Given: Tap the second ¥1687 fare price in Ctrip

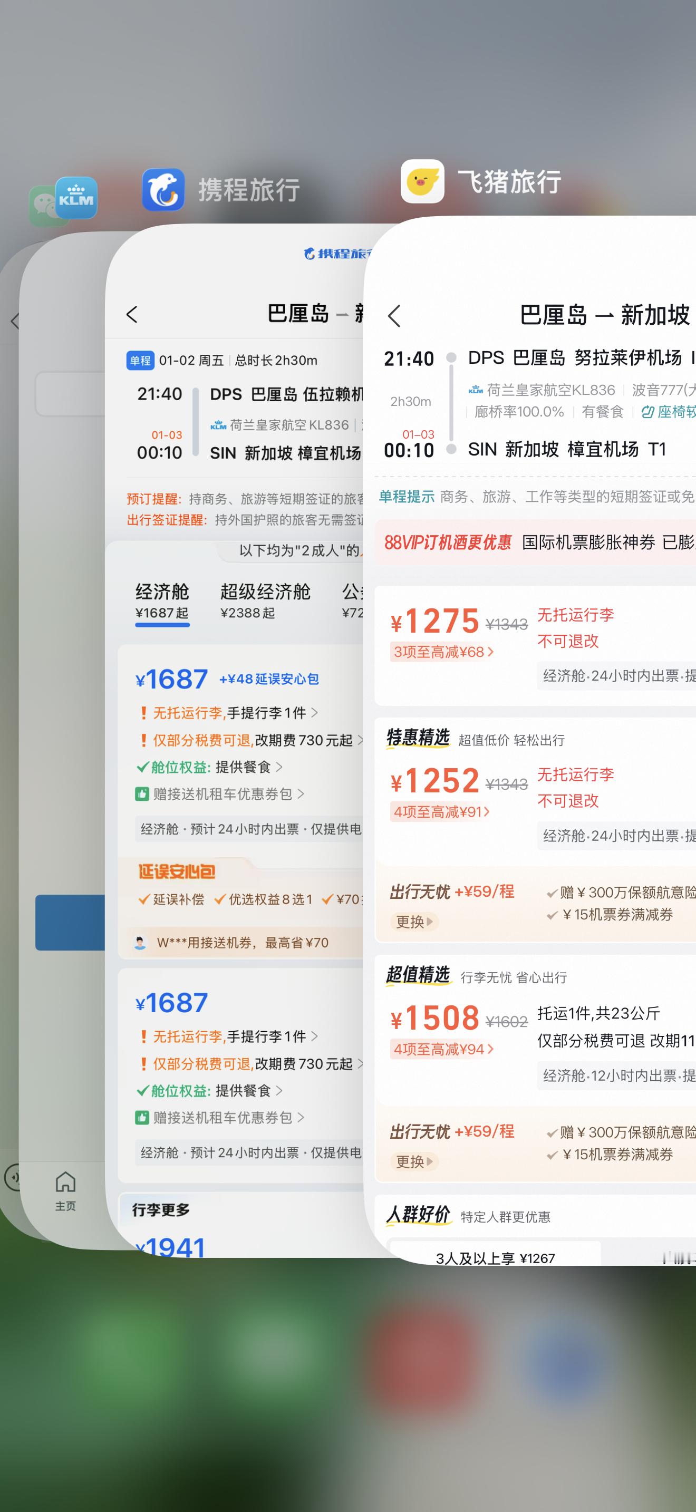Looking at the screenshot, I should click(x=171, y=1003).
